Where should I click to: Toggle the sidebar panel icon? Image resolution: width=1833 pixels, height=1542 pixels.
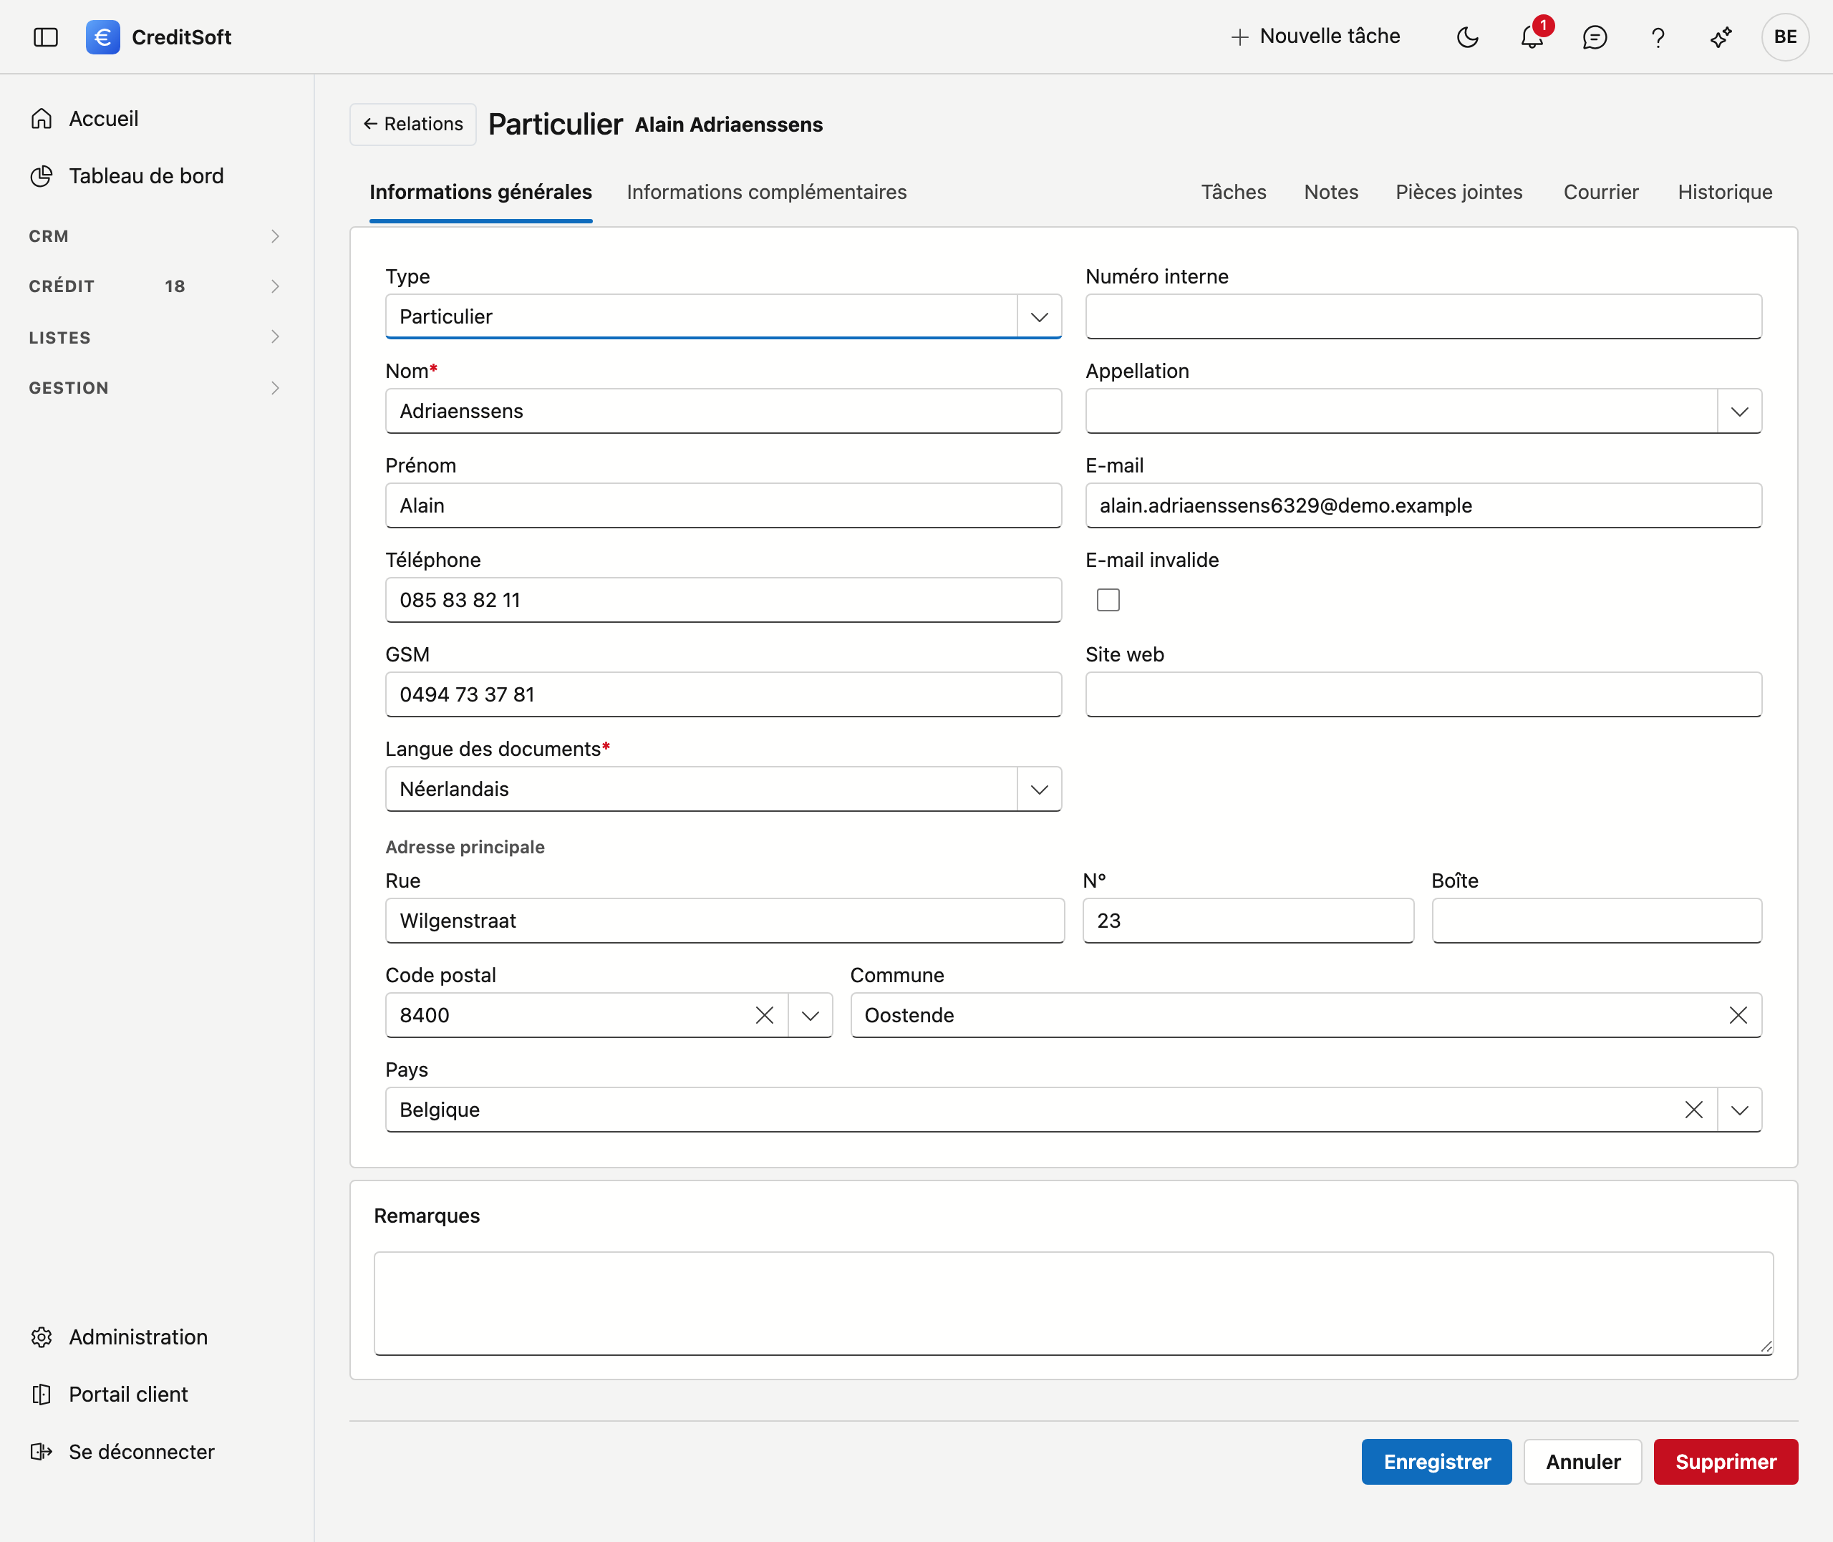point(45,37)
